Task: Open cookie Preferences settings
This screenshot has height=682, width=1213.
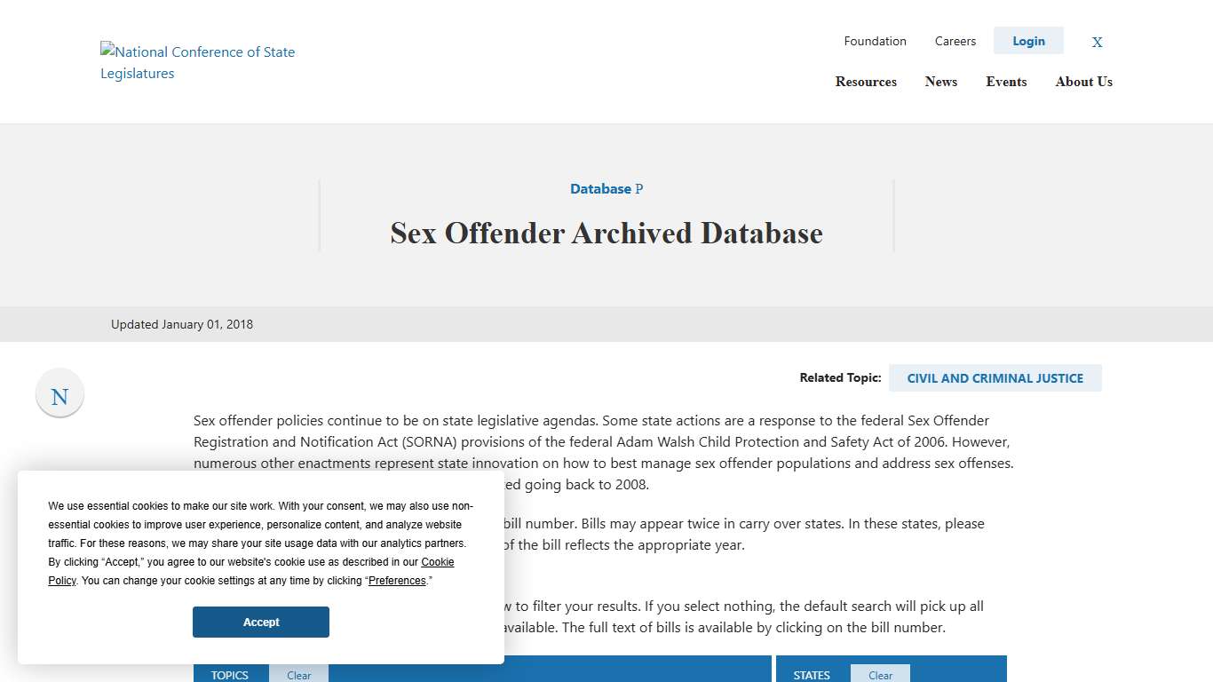Action: pyautogui.click(x=396, y=581)
